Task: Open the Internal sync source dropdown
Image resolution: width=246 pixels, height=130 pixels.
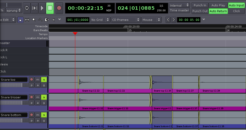Action: tap(179, 5)
